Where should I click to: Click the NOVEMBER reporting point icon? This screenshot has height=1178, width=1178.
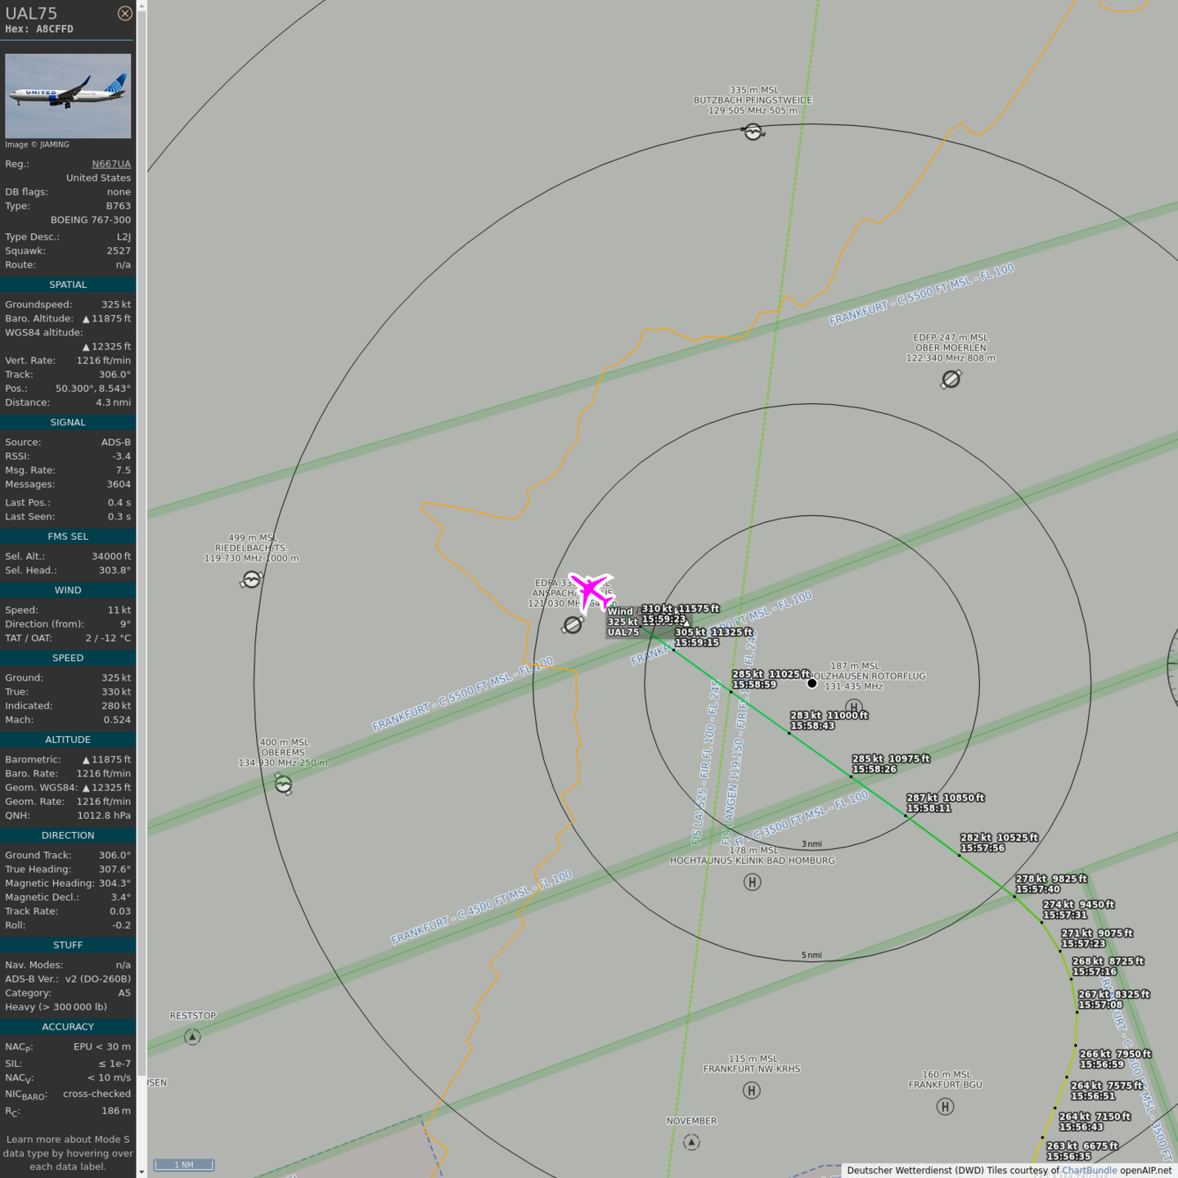(691, 1142)
